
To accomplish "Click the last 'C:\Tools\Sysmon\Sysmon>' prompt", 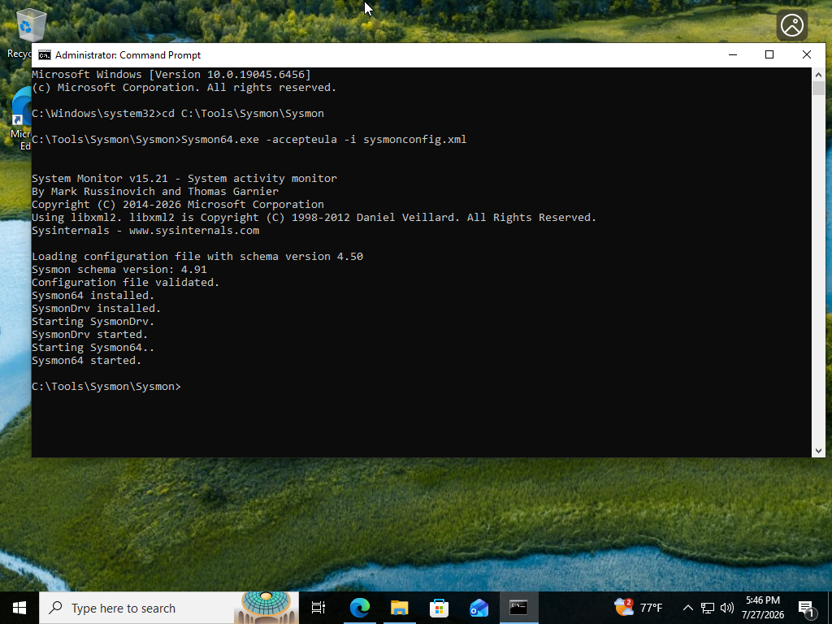I will tap(106, 386).
